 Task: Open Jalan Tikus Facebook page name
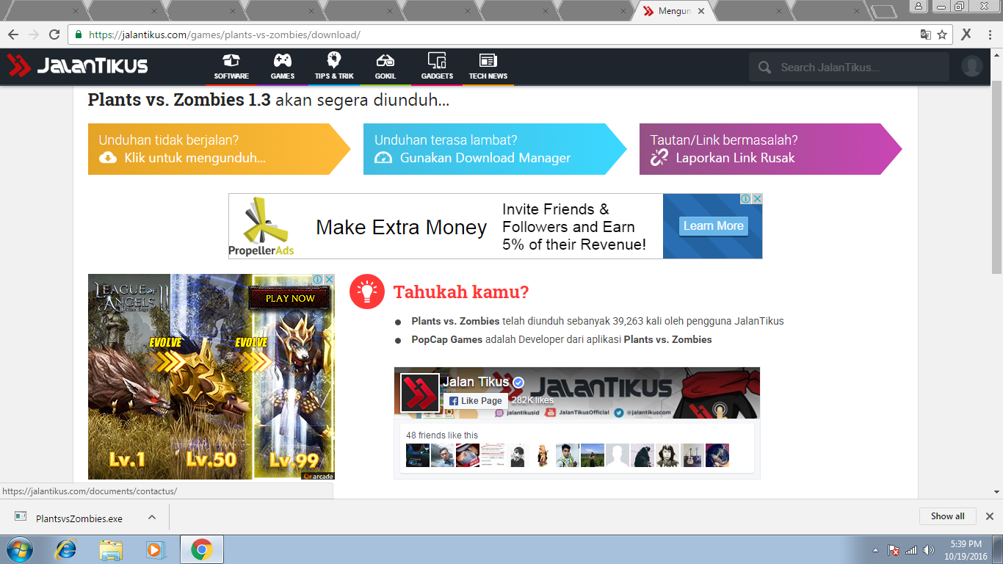[476, 382]
